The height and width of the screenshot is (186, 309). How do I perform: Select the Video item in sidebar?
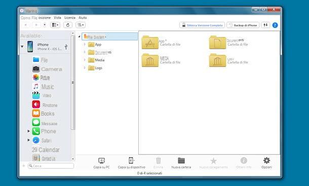(42, 95)
